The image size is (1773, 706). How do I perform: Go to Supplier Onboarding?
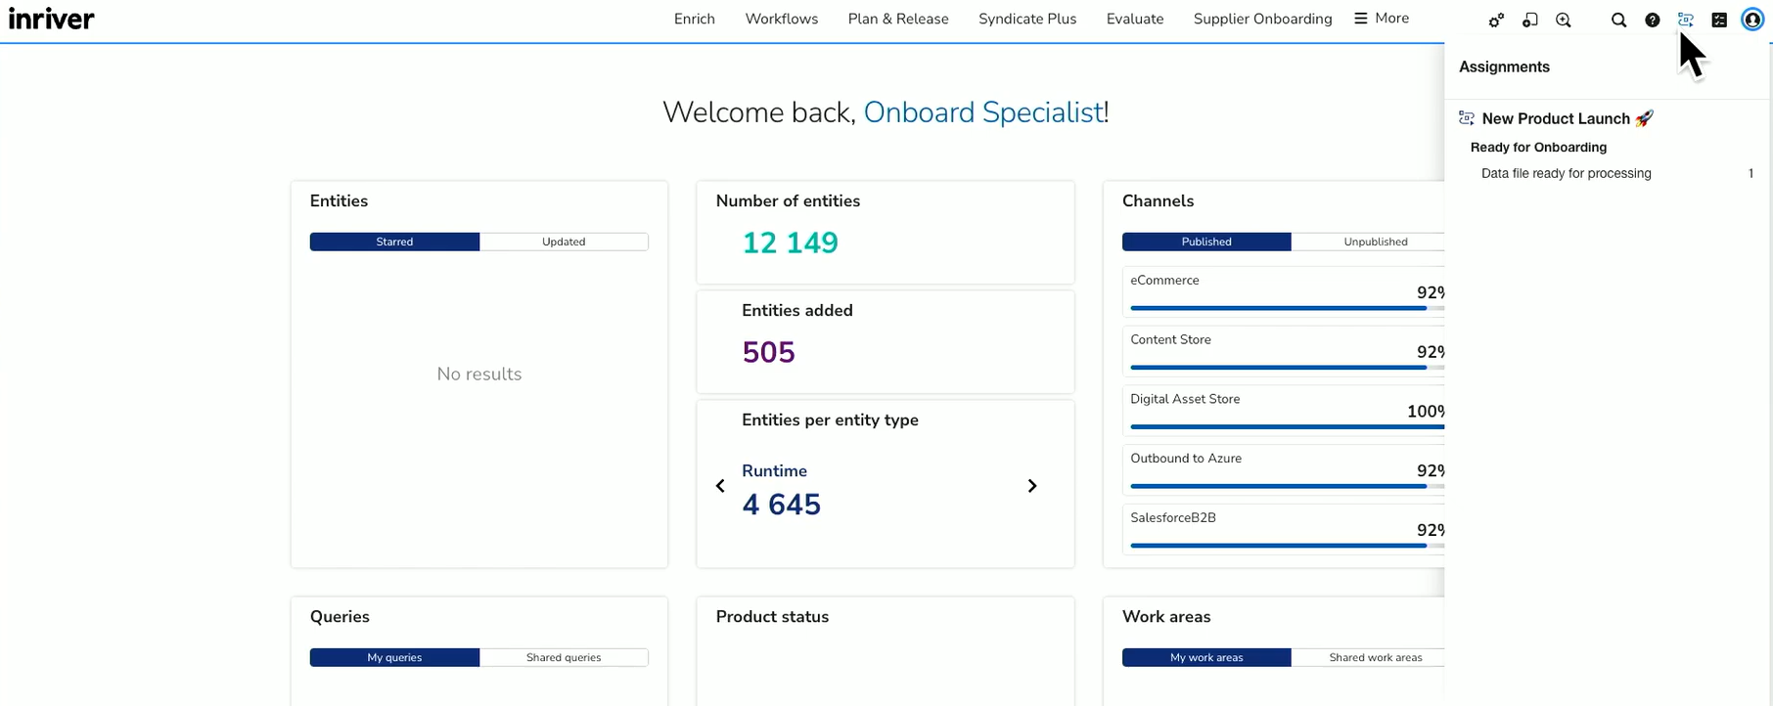(x=1262, y=19)
